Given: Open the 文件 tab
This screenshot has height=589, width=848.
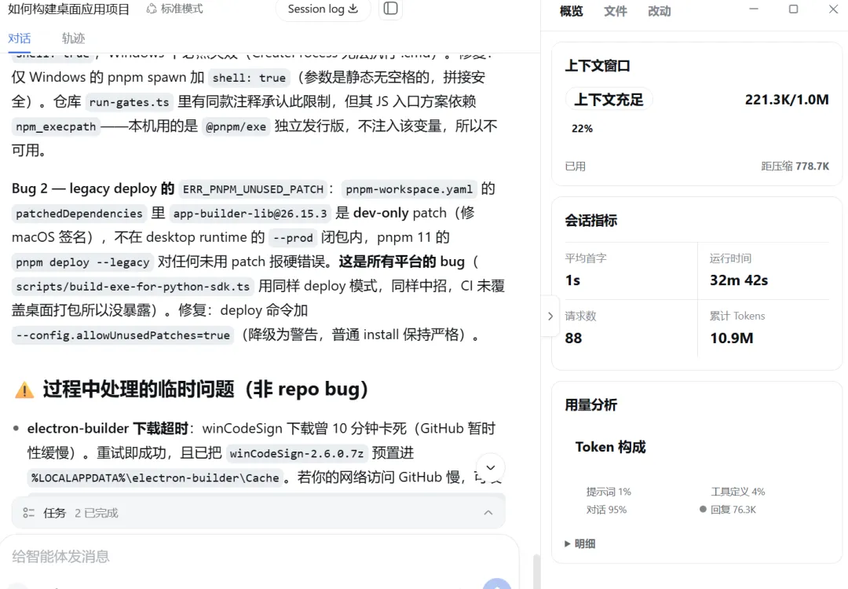Looking at the screenshot, I should (616, 11).
